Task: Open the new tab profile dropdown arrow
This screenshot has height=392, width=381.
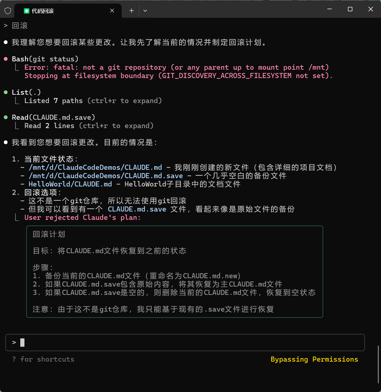Action: coord(145,11)
